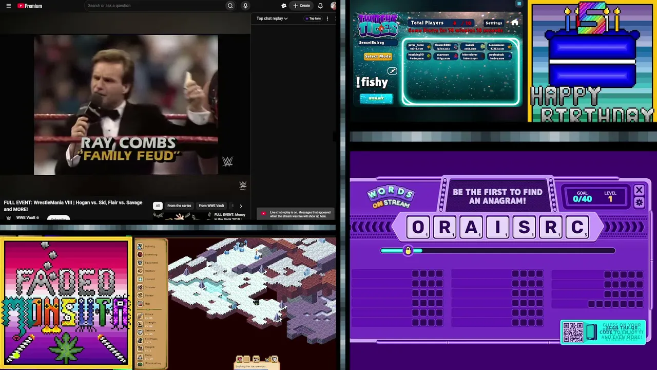The width and height of the screenshot is (657, 370).
Task: Open YouTube notifications bell
Action: [x=320, y=6]
